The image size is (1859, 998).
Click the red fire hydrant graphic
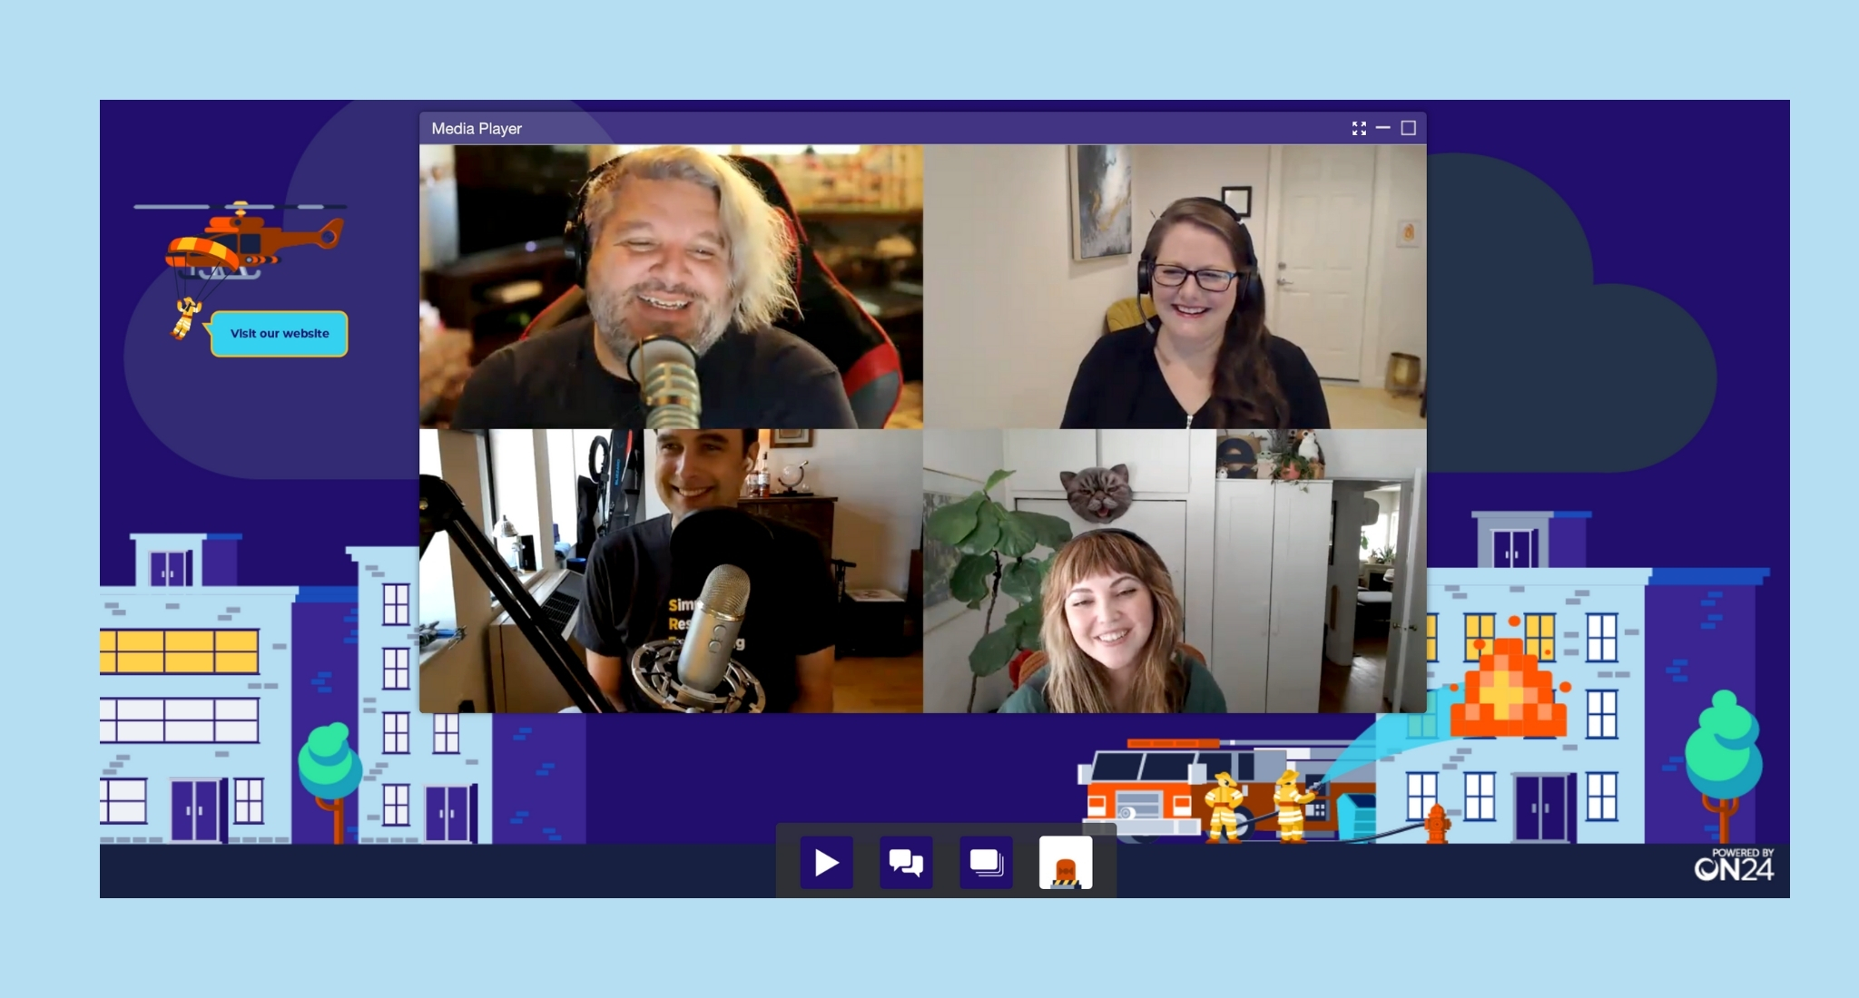click(x=1437, y=823)
